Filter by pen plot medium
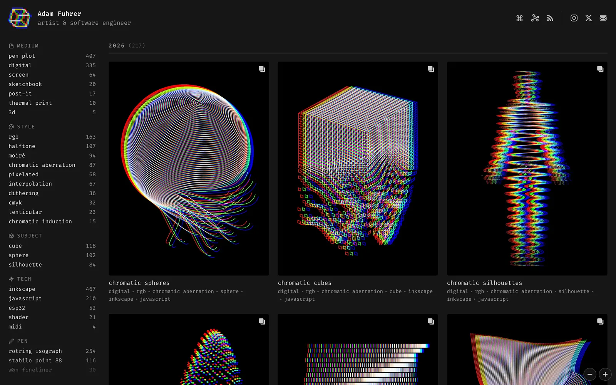This screenshot has width=616, height=385. [52, 56]
